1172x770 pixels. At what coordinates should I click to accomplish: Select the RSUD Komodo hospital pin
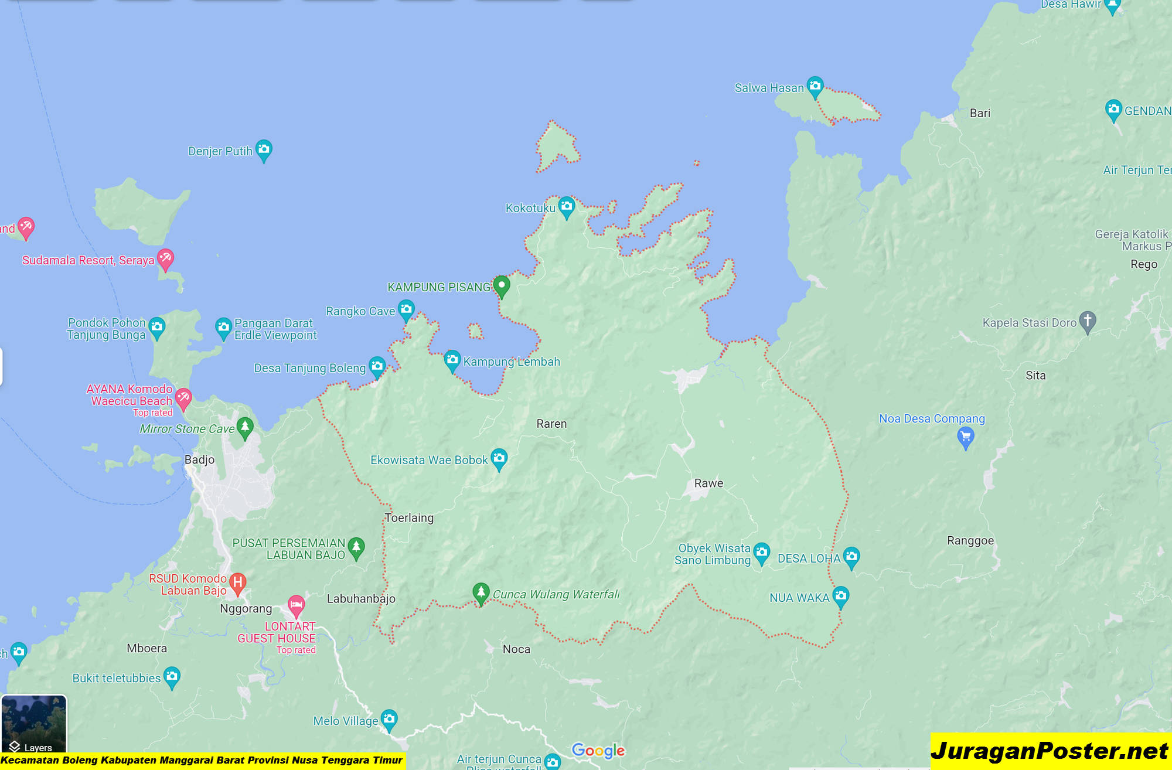click(237, 583)
